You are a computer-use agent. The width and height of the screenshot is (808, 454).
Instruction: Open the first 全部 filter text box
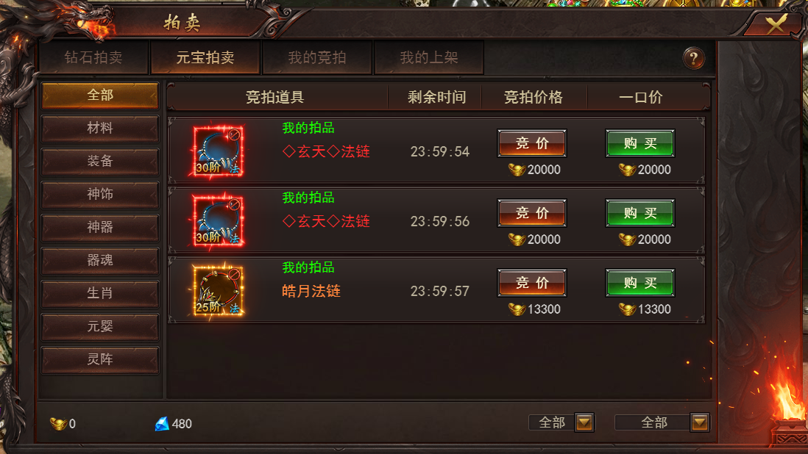coord(552,422)
